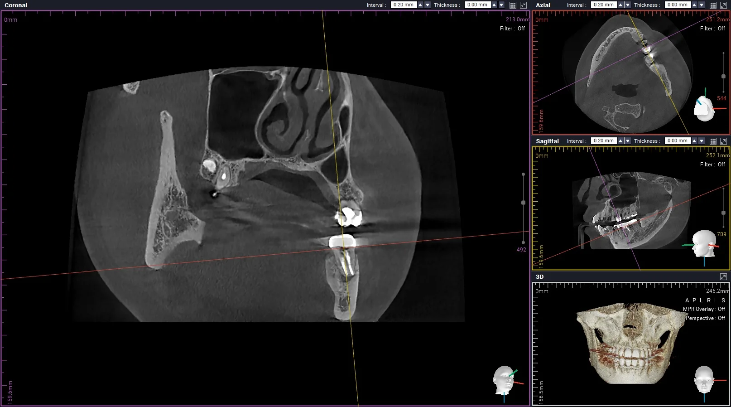Click the Axial pane title
Image resolution: width=731 pixels, height=407 pixels.
pos(543,5)
